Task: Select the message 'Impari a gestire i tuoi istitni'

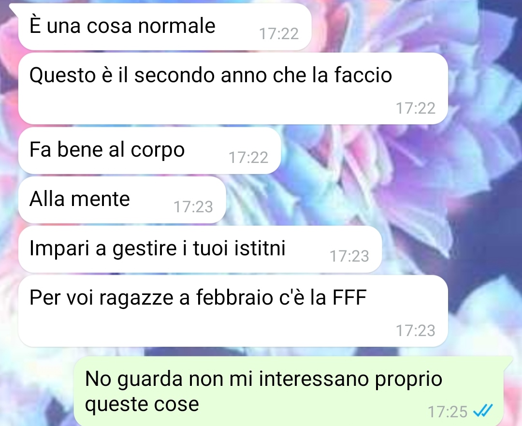Action: click(200, 249)
